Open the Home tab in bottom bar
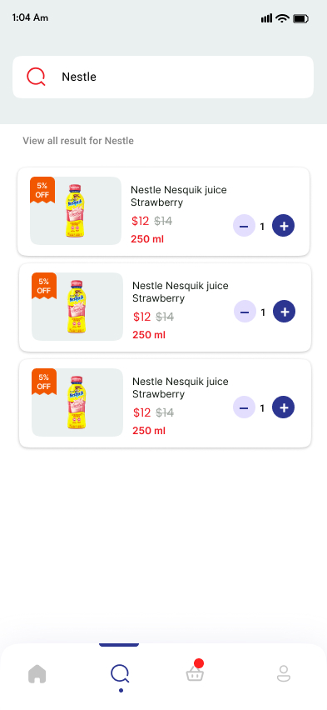This screenshot has height=710, width=327. 37,673
